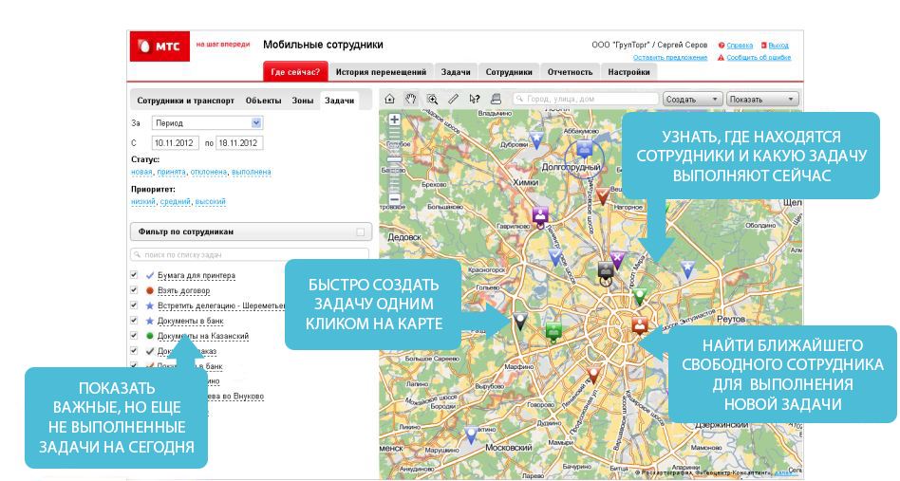The width and height of the screenshot is (900, 481).
Task: Uncheck the Документы на Казанский checkbox
Action: pyautogui.click(x=134, y=336)
